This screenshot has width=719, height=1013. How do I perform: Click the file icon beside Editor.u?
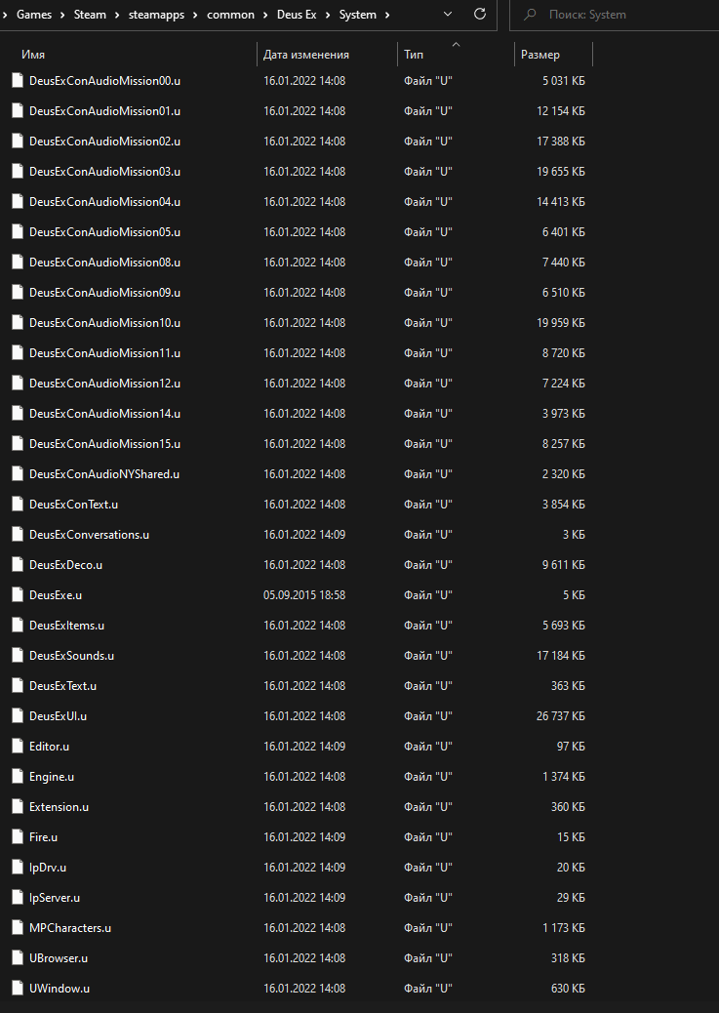(x=17, y=746)
